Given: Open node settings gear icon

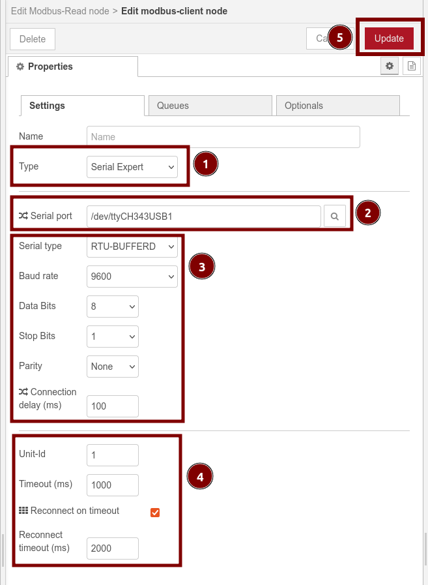Looking at the screenshot, I should 389,66.
